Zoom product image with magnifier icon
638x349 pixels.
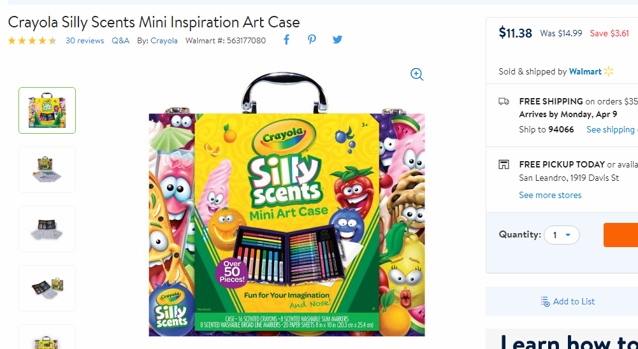(417, 75)
